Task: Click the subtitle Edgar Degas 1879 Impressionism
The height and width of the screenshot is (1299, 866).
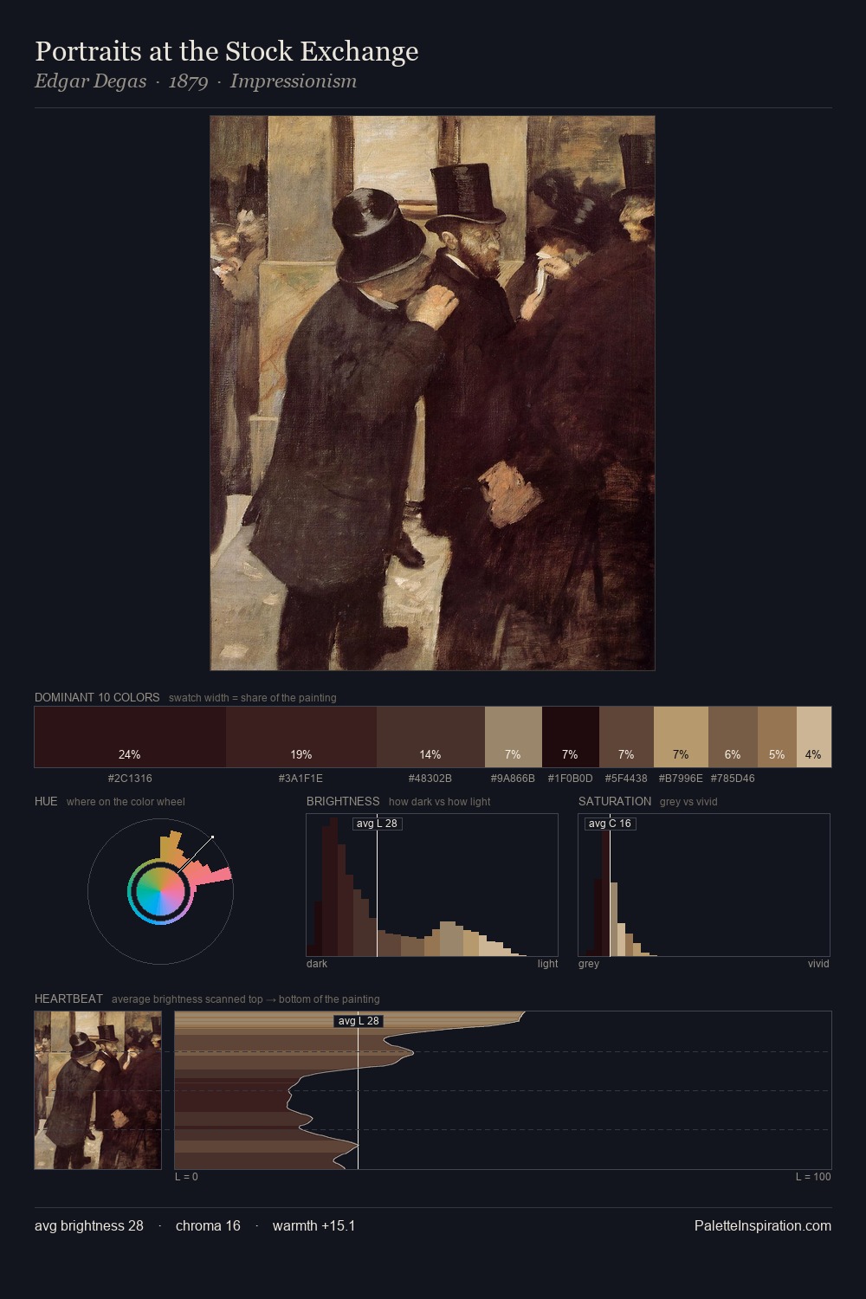Action: tap(196, 81)
